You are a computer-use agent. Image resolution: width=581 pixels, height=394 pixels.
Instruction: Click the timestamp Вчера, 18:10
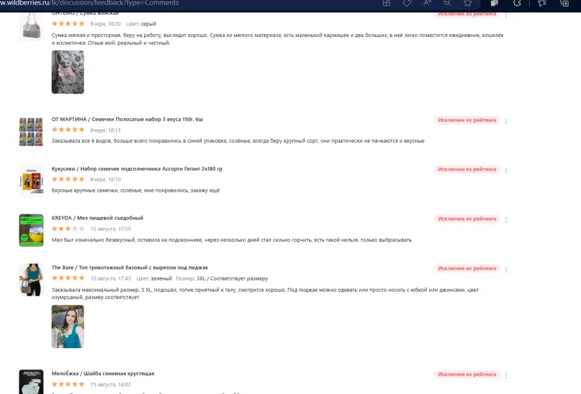106,180
